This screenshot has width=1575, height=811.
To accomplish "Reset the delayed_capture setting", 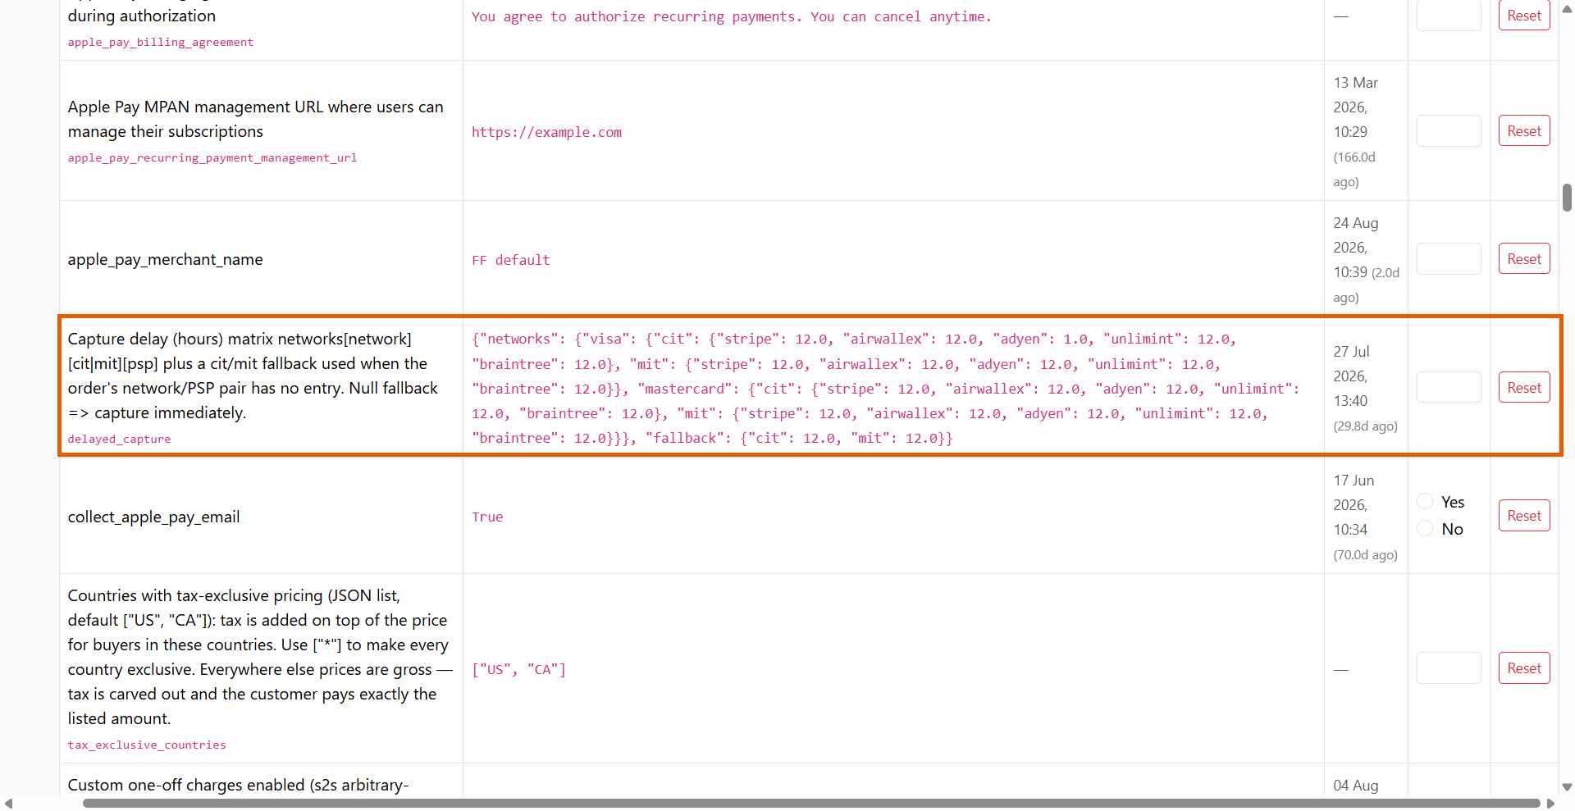I will (1524, 388).
